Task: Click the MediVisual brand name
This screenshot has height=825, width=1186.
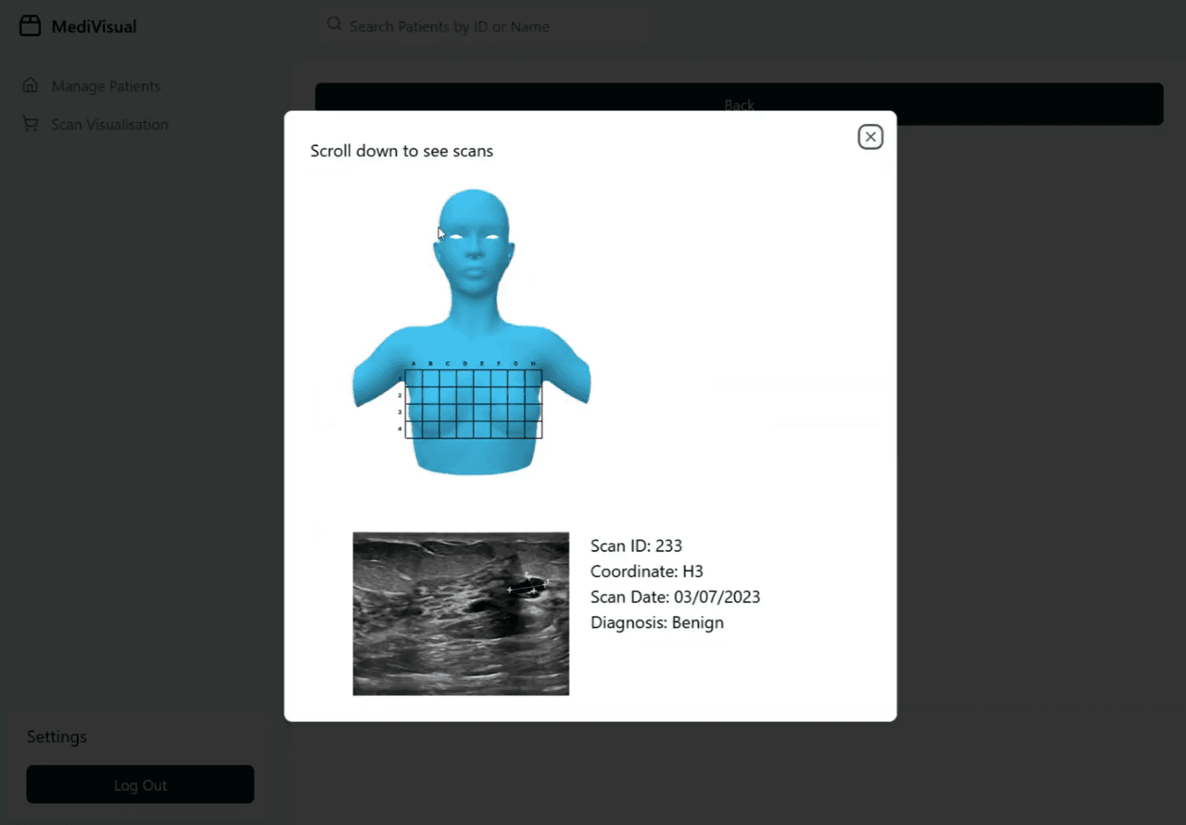Action: (x=94, y=27)
